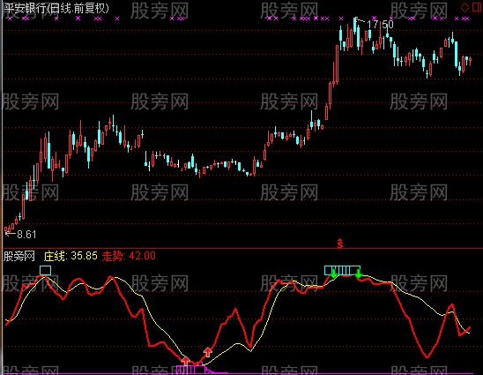Image resolution: width=483 pixels, height=375 pixels.
Task: Click the left green down arrow signal
Action: (333, 274)
